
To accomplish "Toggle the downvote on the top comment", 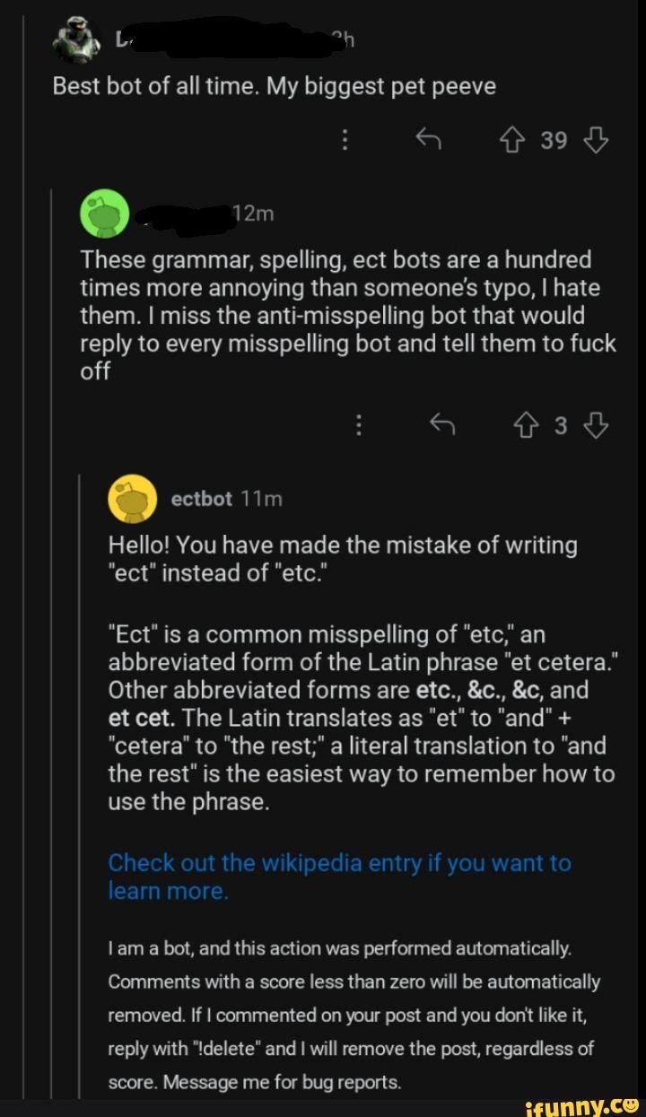I will 597,139.
